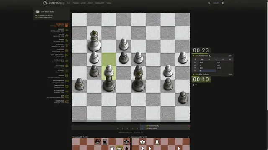Select the King of the Hill flag icon
The width and height of the screenshot is (268, 150).
pos(67,55)
